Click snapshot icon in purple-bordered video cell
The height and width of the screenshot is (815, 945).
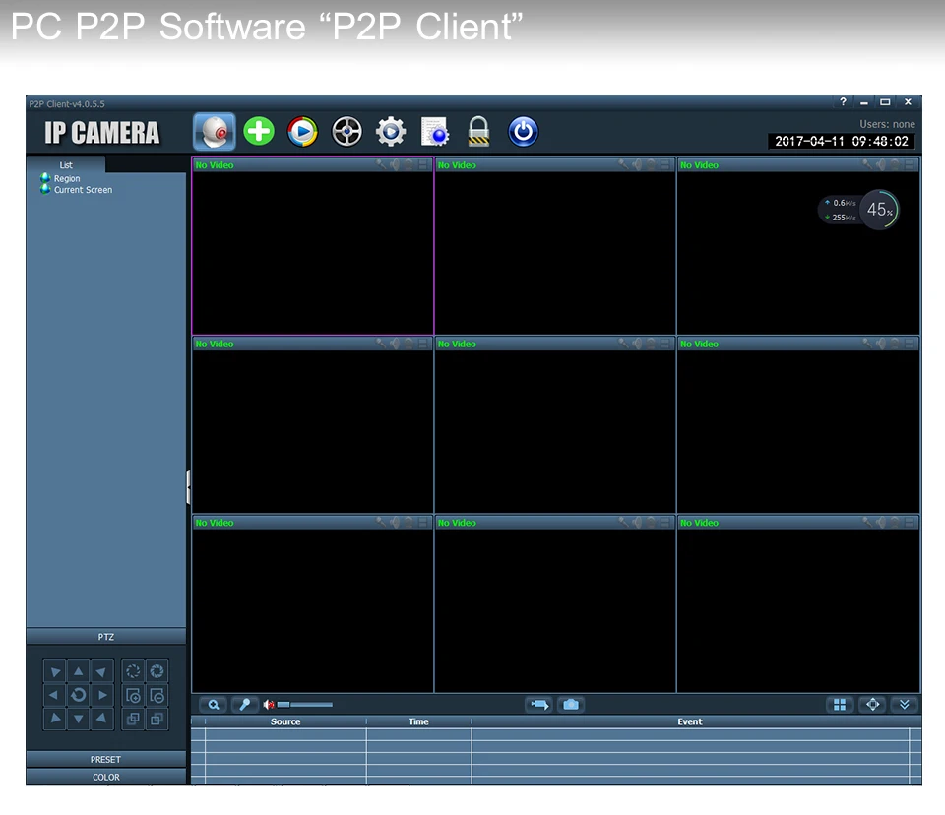(409, 164)
